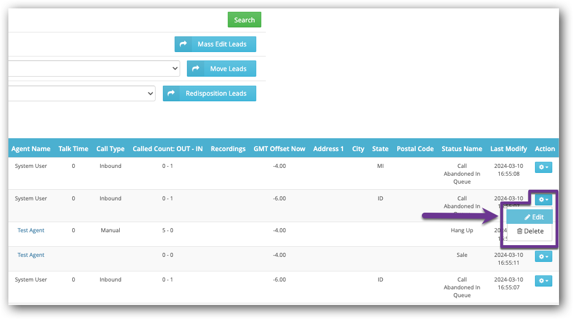Click the Hang Up status cell
The image size is (573, 319).
point(462,231)
